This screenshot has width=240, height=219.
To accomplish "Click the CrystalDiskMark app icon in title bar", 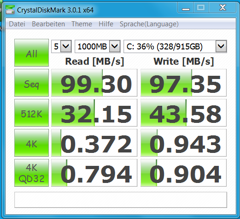I will (10, 10).
